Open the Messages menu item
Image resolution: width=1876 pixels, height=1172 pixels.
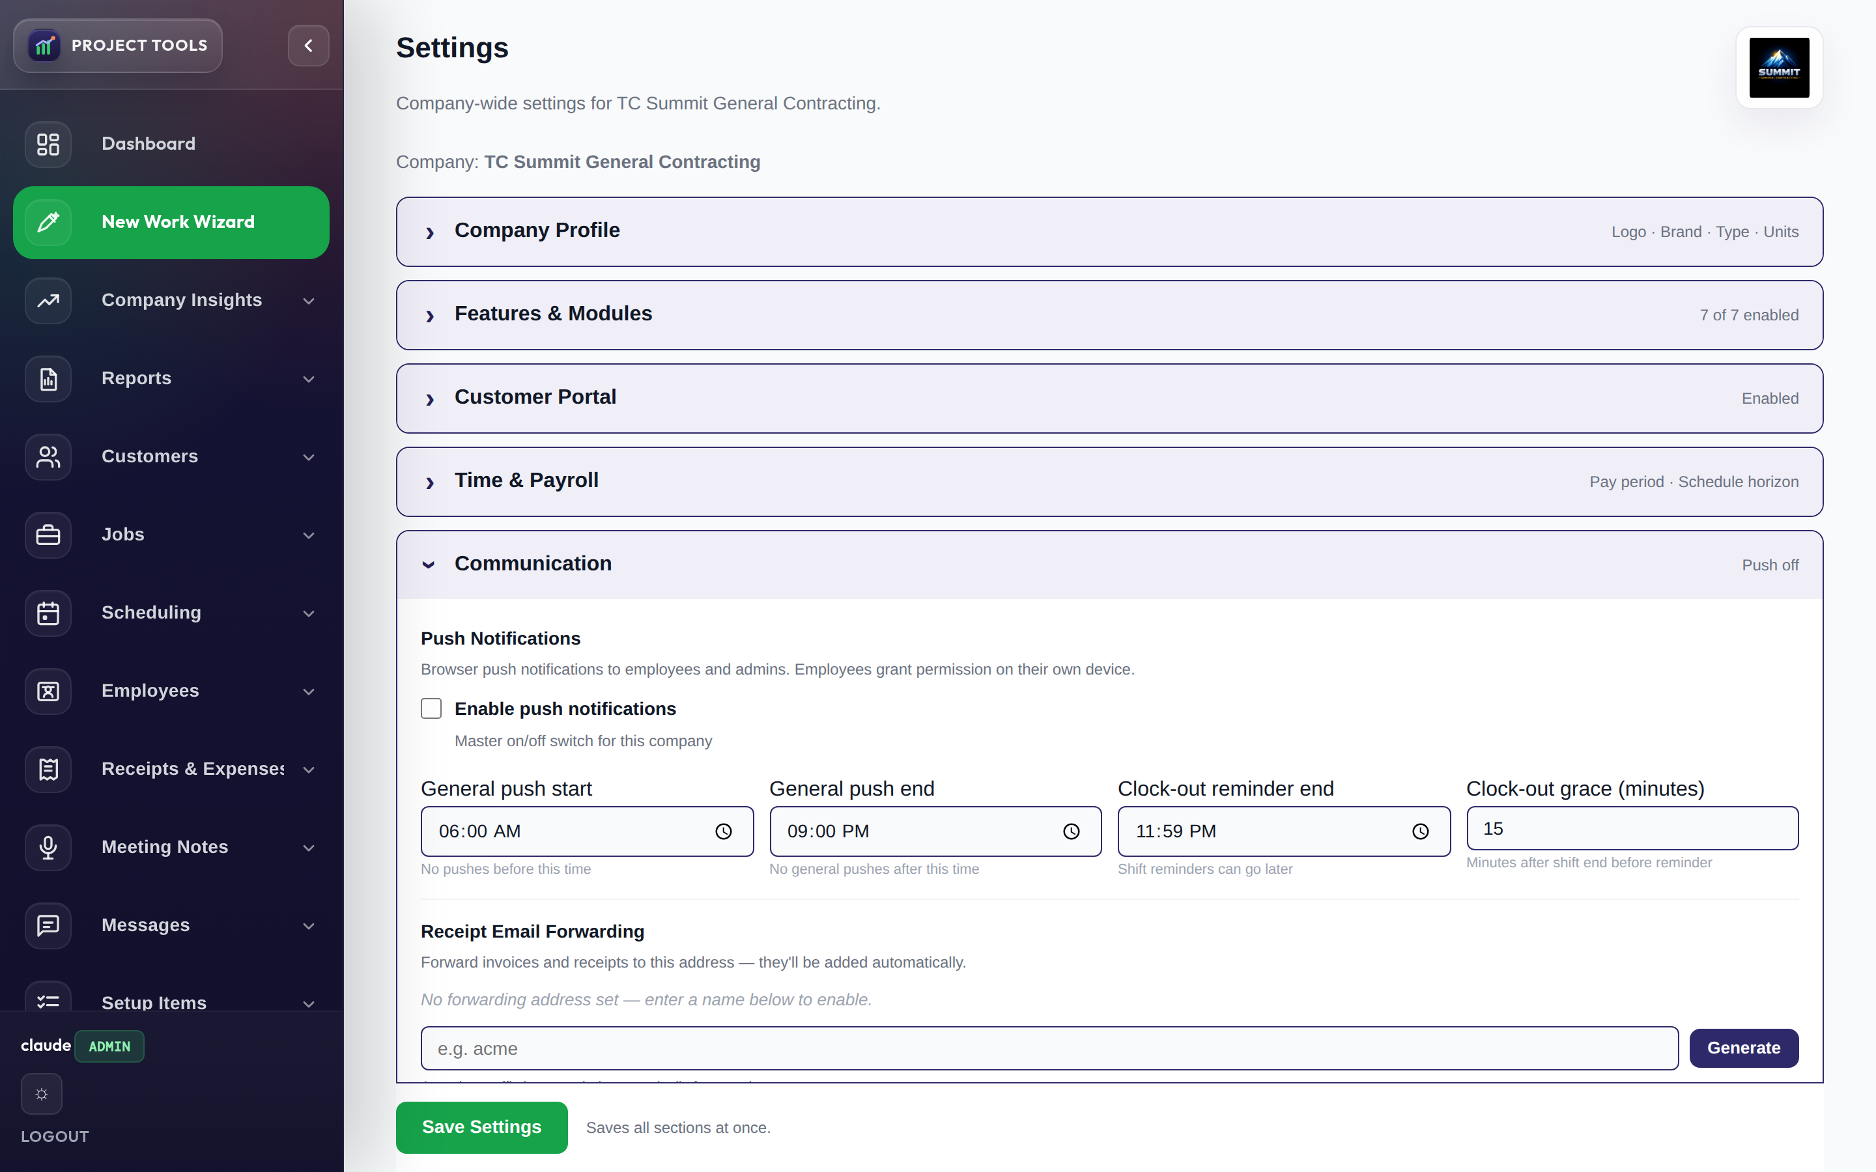click(171, 925)
